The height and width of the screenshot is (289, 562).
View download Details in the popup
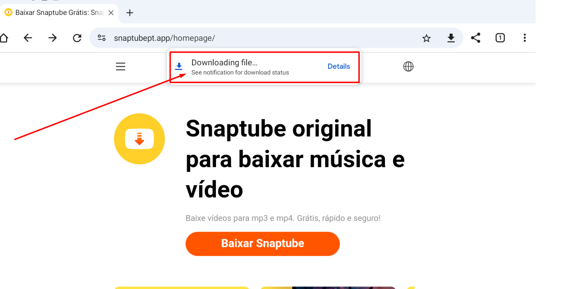tap(339, 66)
